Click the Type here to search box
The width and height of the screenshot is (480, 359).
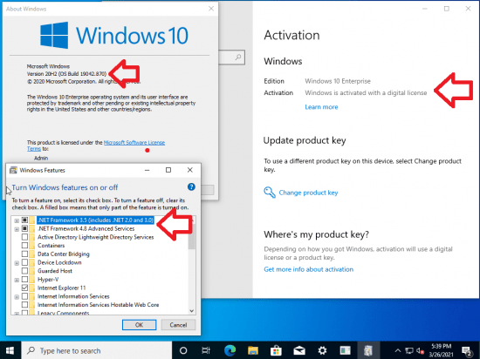tap(97, 350)
